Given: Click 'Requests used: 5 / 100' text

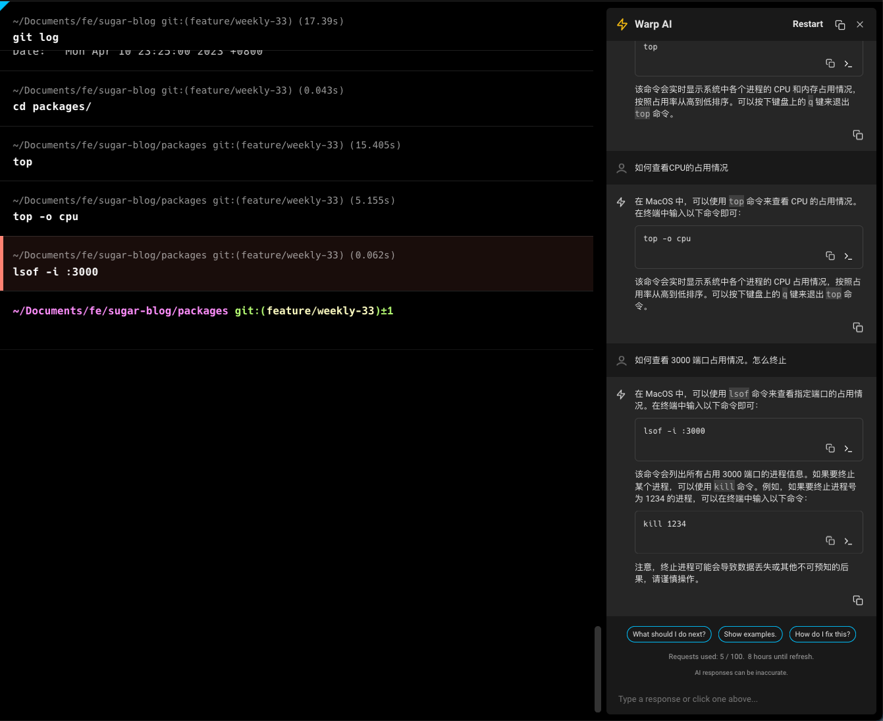Looking at the screenshot, I should [706, 656].
